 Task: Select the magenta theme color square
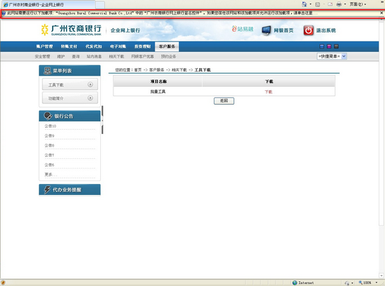tap(329, 47)
